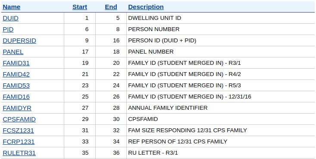Open the CPSFAMID variable link
This screenshot has width=316, height=159.
[x=19, y=119]
